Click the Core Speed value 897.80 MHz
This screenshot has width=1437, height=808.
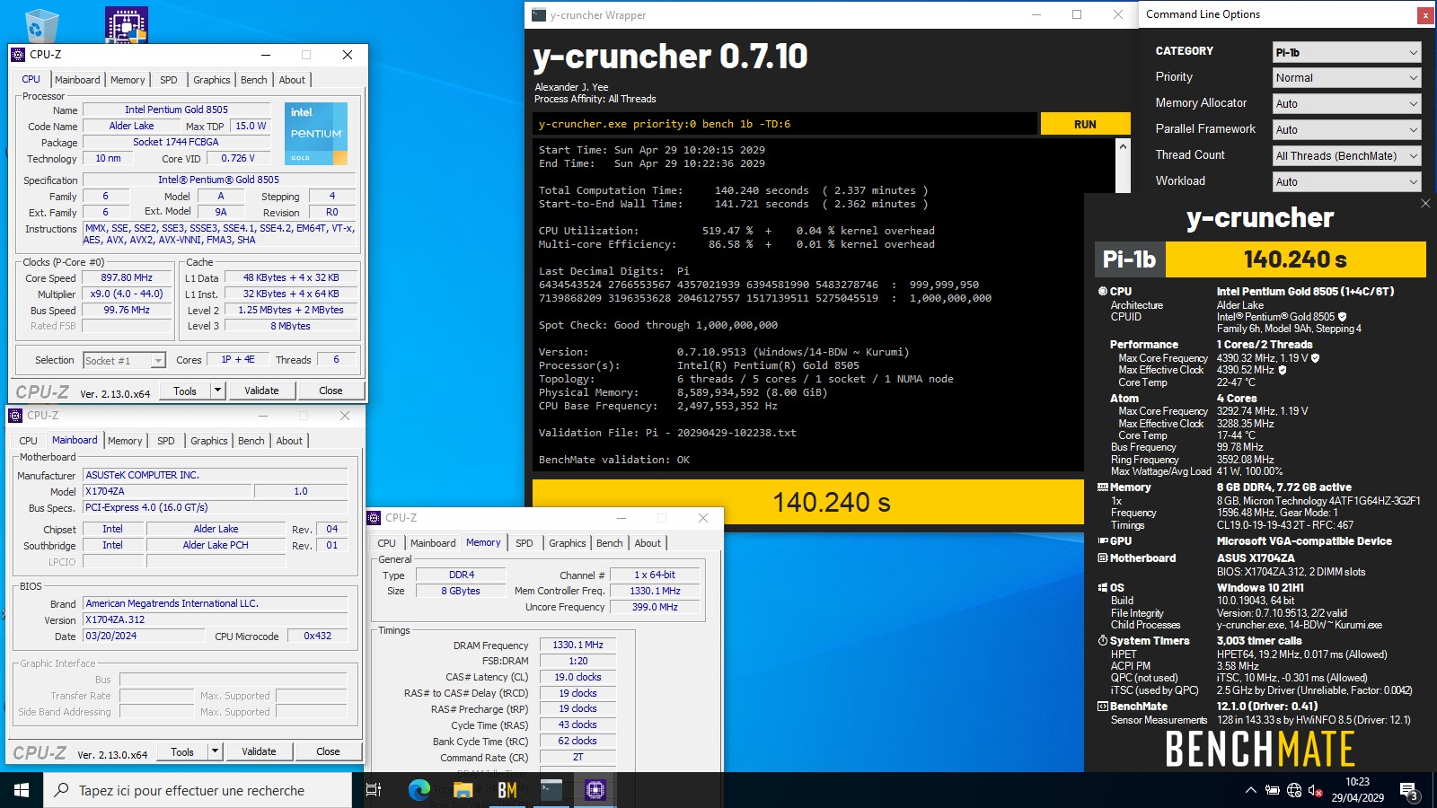pos(127,278)
